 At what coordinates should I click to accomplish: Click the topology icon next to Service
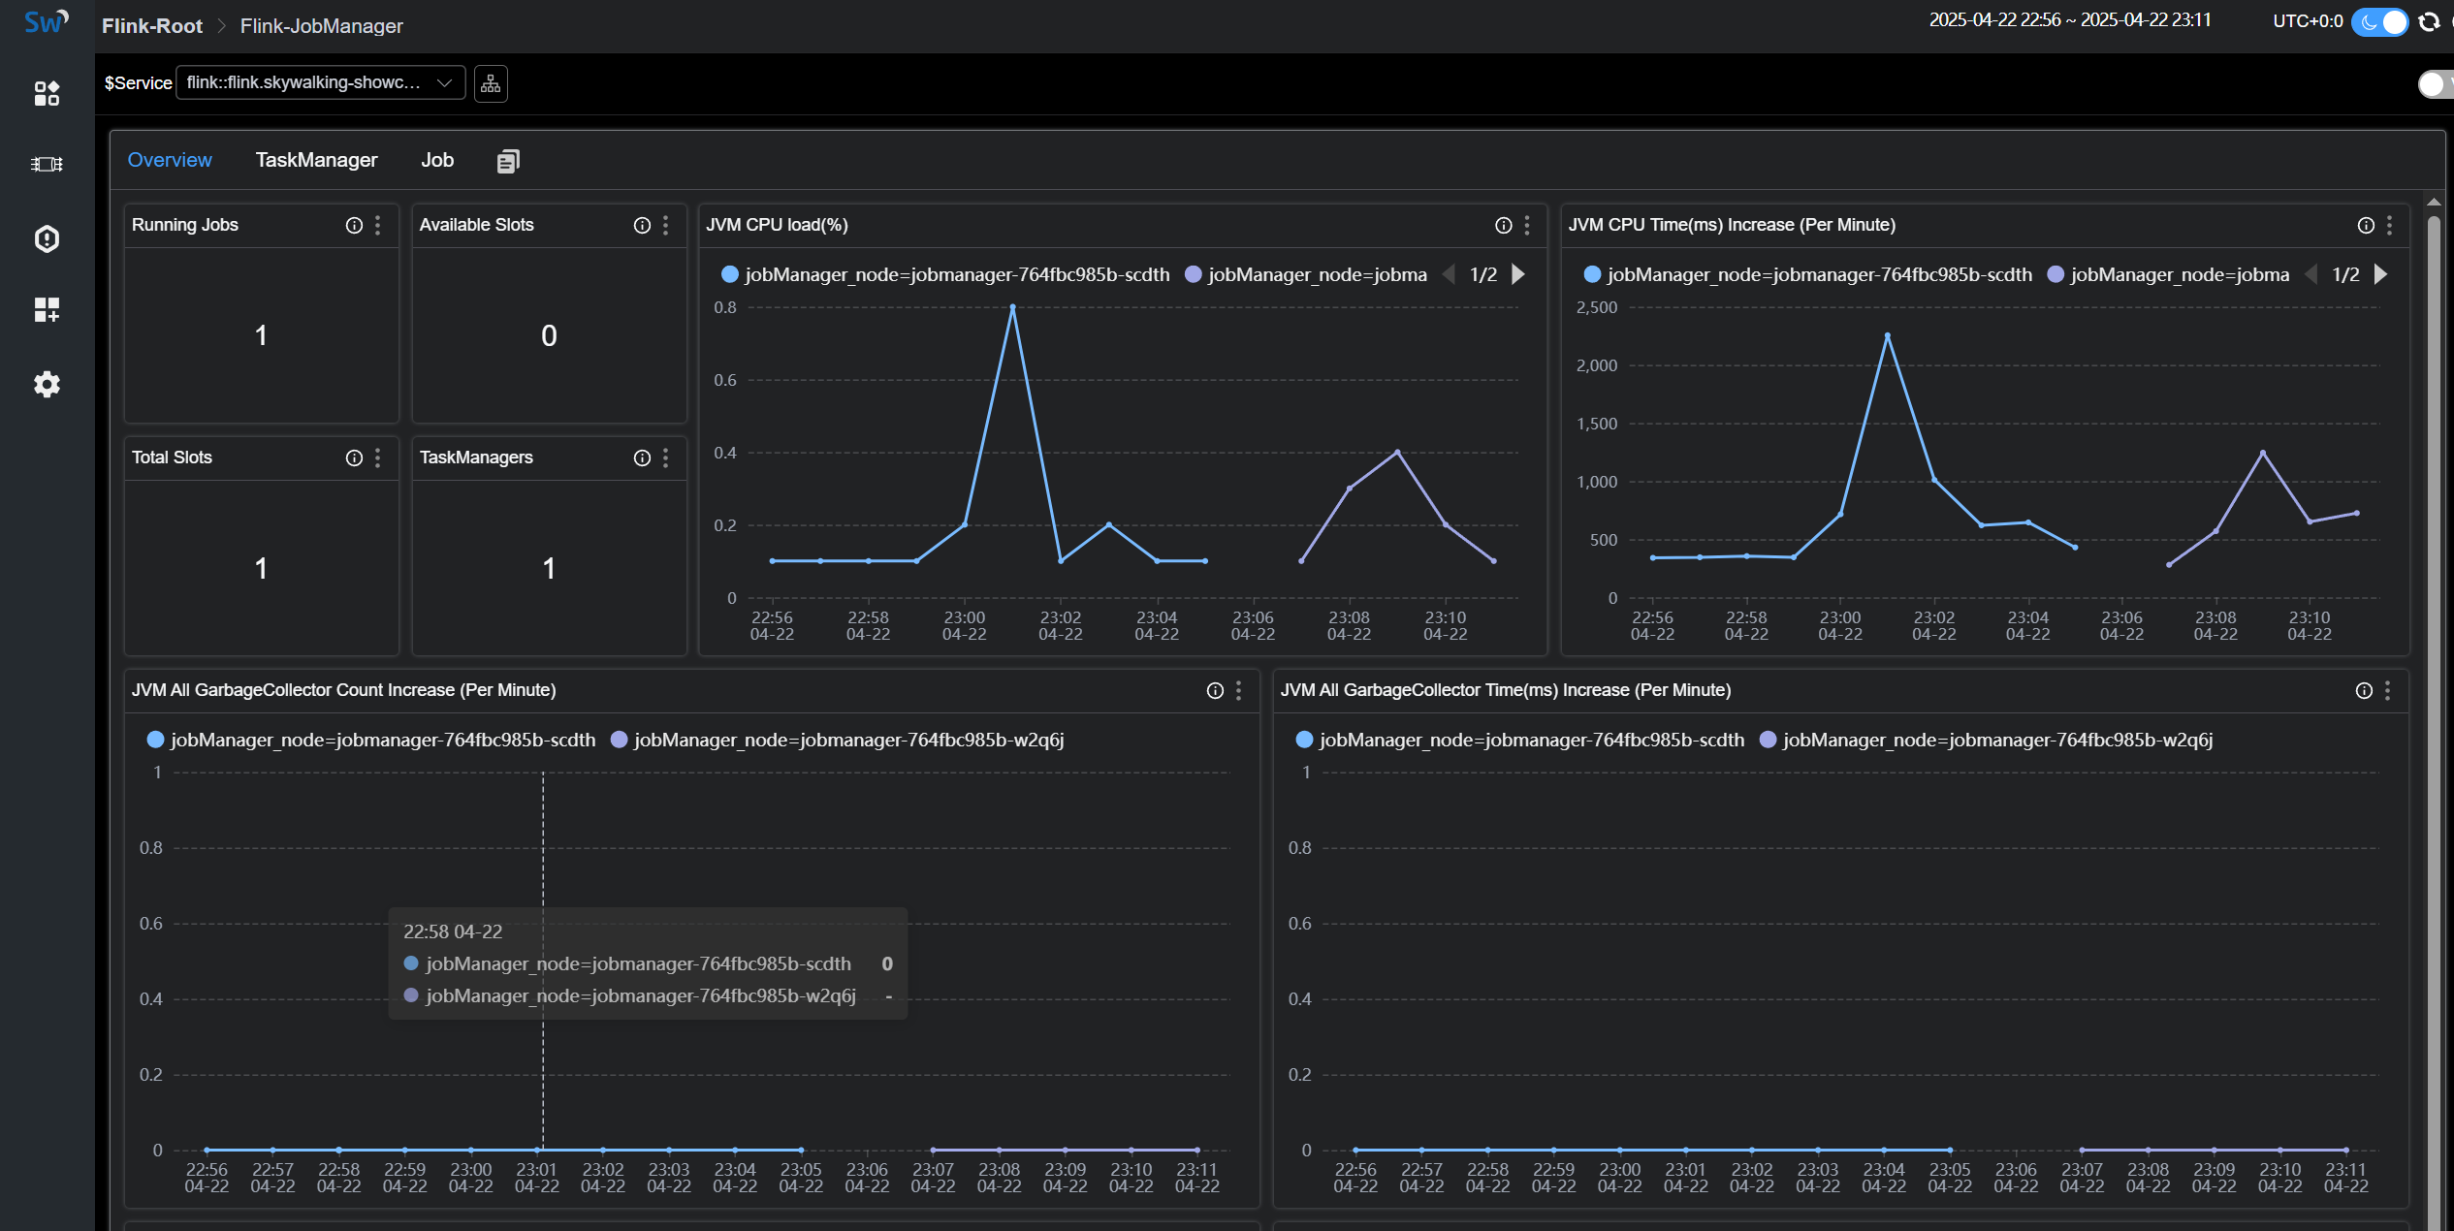pyautogui.click(x=491, y=83)
